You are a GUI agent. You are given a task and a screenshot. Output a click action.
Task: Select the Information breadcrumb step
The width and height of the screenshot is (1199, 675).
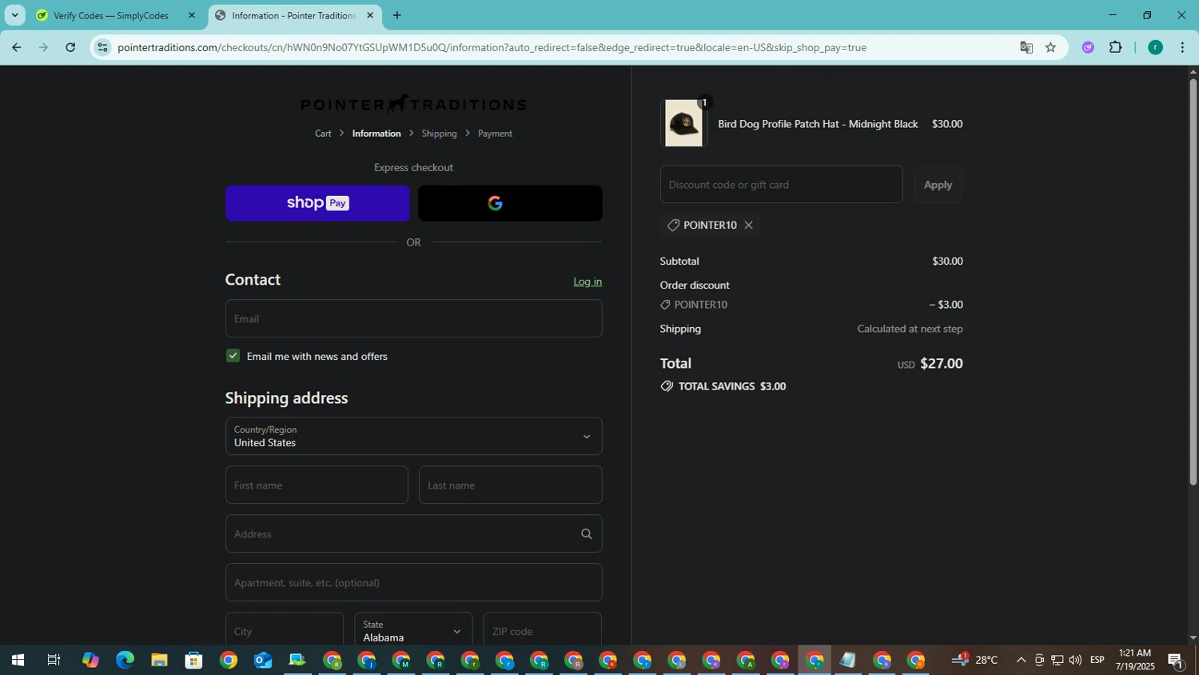pos(376,134)
